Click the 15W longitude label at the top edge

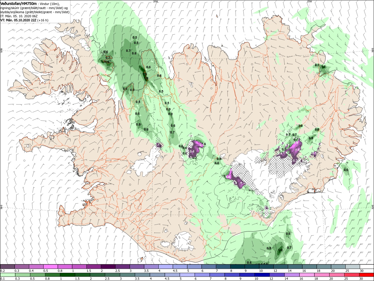pos(309,1)
